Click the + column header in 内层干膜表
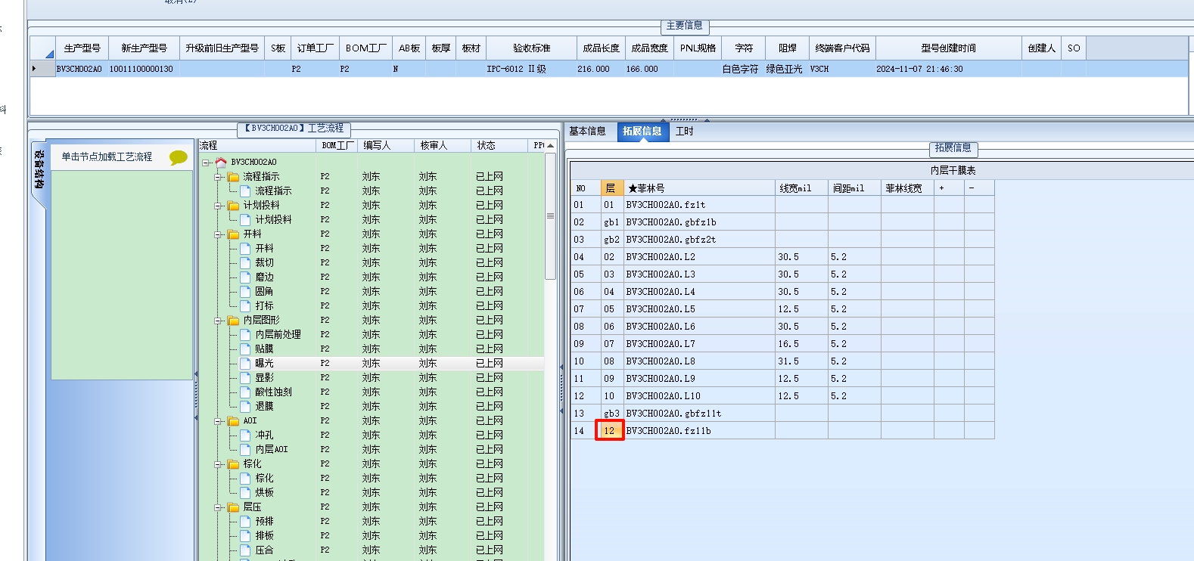 click(x=949, y=188)
